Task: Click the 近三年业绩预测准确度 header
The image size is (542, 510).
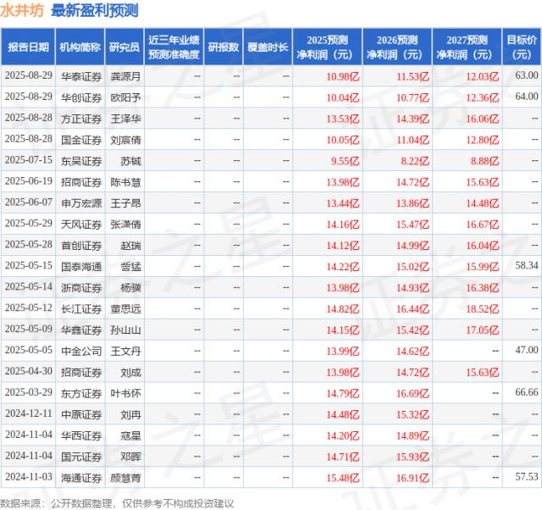Action: point(174,47)
